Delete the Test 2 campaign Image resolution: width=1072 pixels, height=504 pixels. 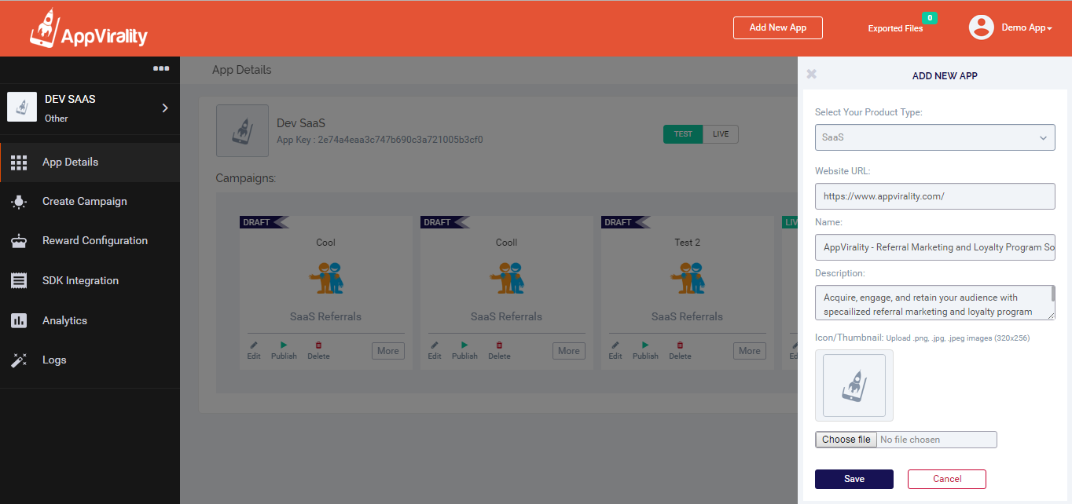tap(680, 350)
